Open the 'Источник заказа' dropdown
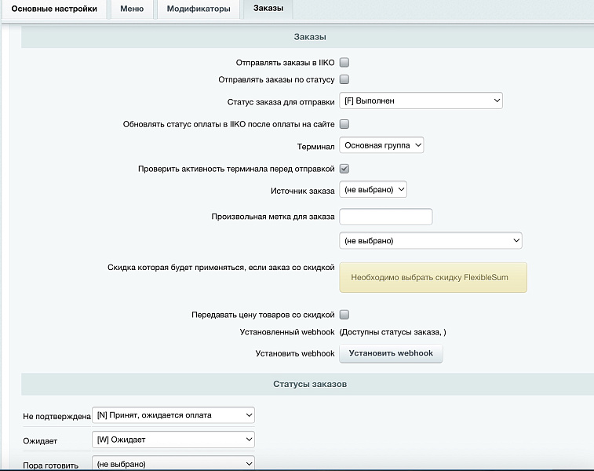 (373, 189)
